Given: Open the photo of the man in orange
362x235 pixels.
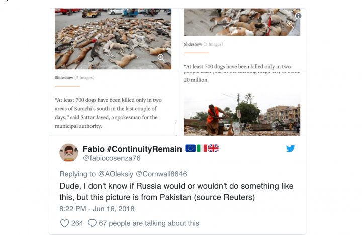Looking at the screenshot, I should pyautogui.click(x=241, y=114).
